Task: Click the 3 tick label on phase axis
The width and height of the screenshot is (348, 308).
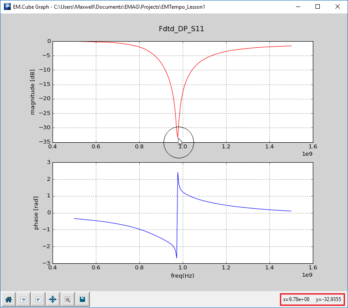Action: point(49,162)
